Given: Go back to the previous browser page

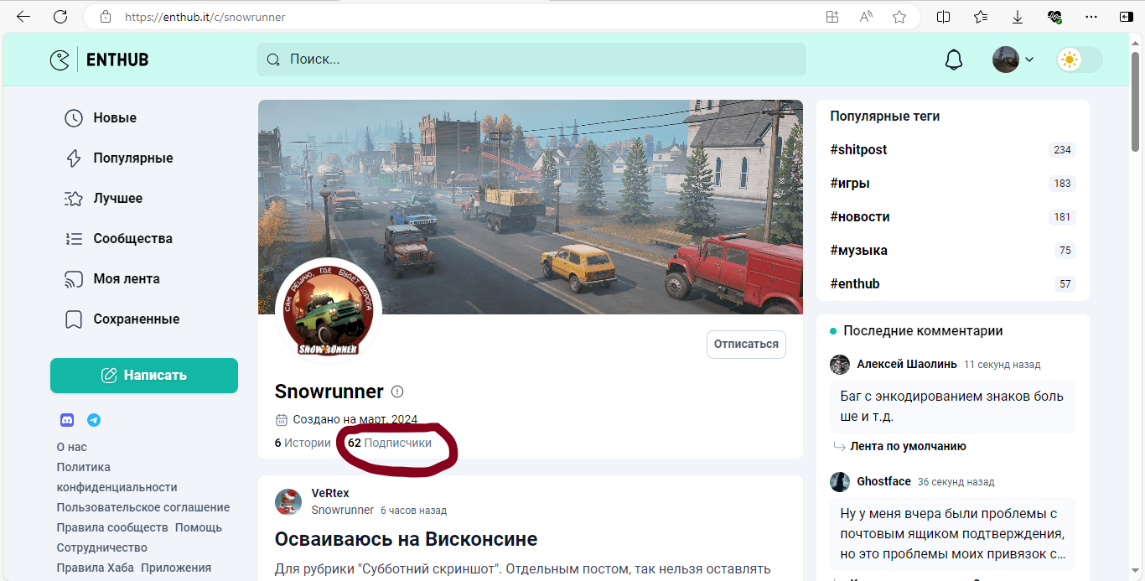Looking at the screenshot, I should (x=23, y=17).
